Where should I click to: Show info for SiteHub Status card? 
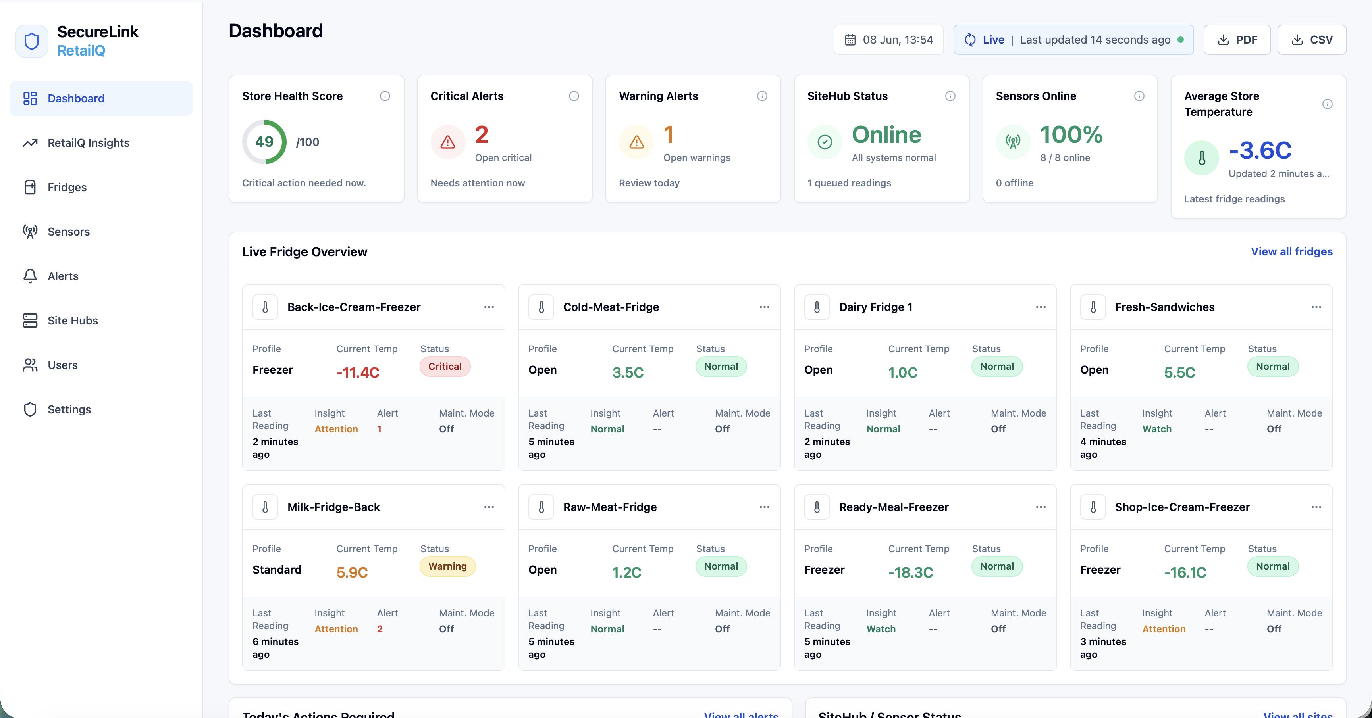(x=950, y=96)
